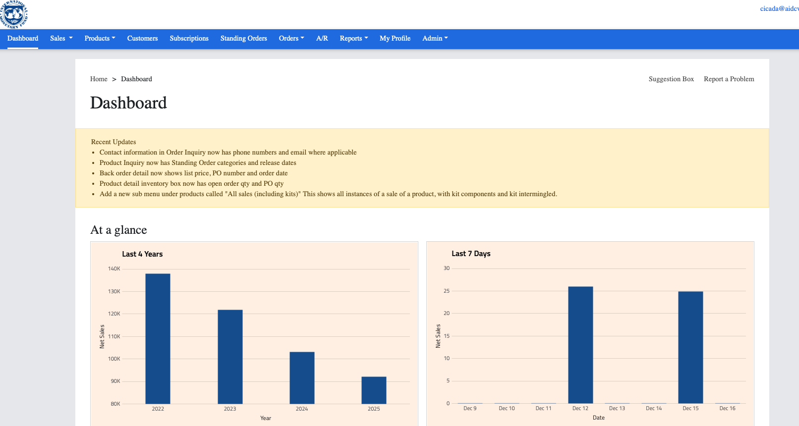Click the 'At a glance' heading
Image resolution: width=799 pixels, height=426 pixels.
coord(118,230)
